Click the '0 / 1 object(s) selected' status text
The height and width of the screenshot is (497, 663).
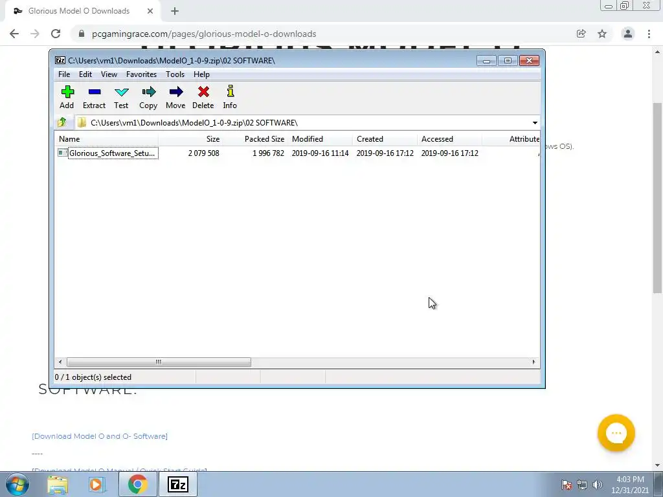click(93, 377)
